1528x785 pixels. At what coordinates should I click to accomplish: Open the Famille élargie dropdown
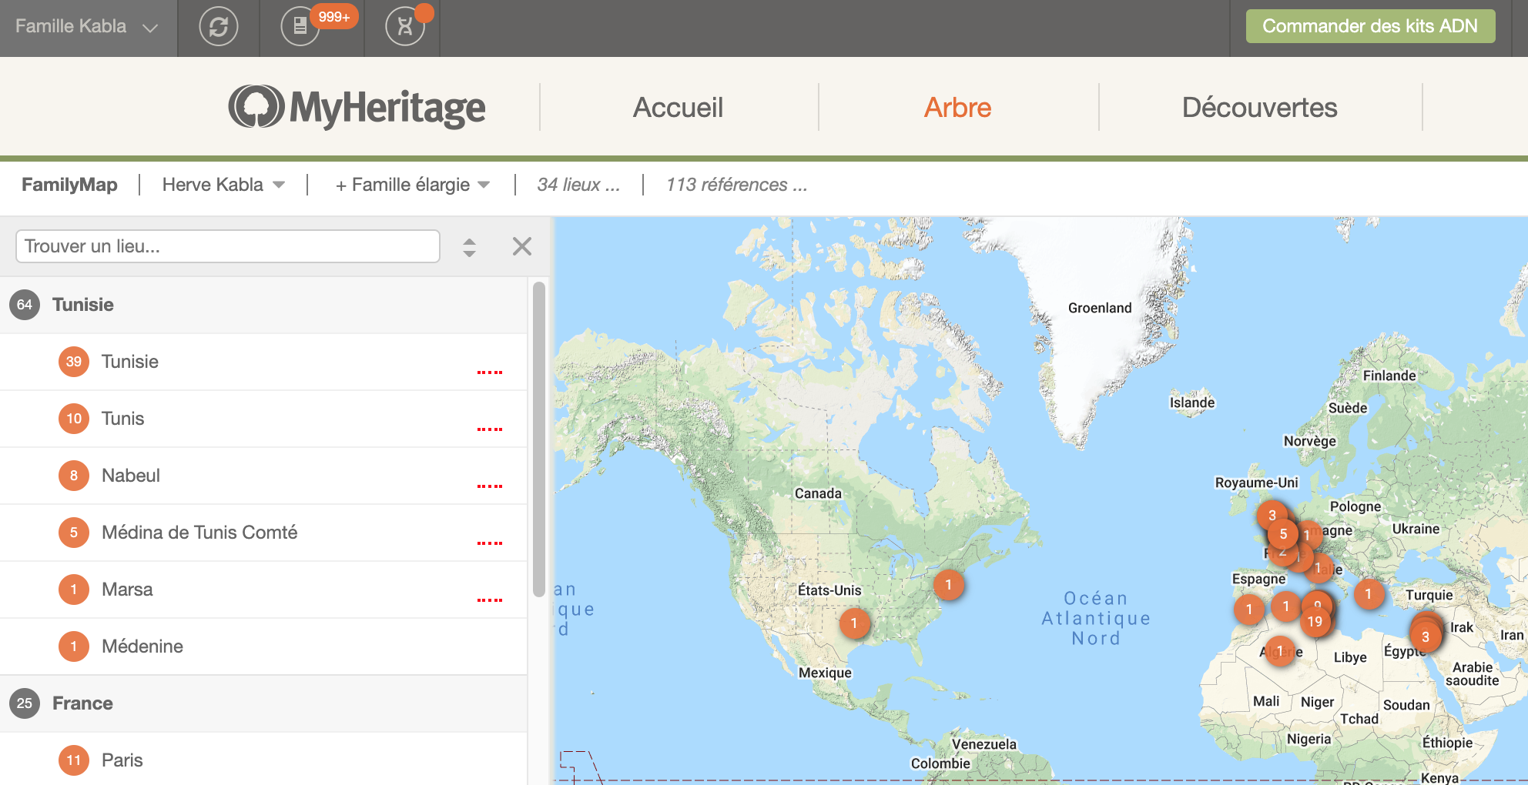pos(413,185)
